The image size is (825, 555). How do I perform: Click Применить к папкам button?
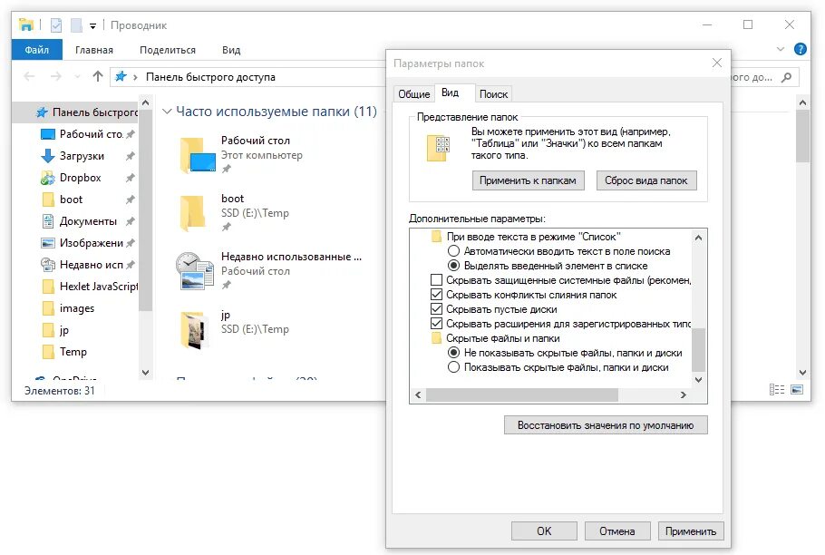pos(528,180)
